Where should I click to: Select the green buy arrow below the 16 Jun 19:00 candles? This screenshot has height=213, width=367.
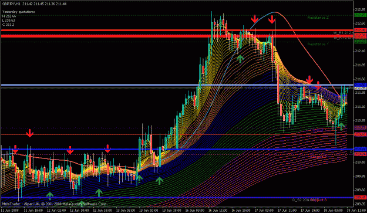tap(240, 59)
